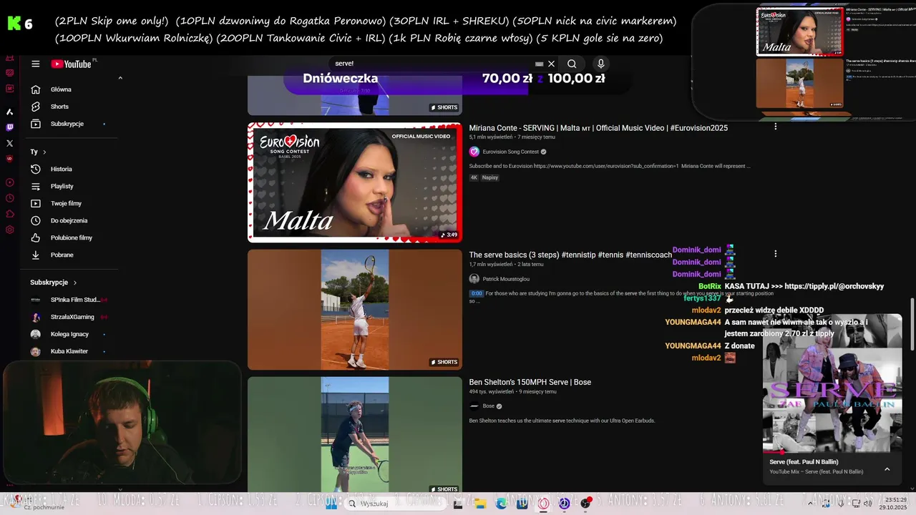Expand the Serve miniplayer chevron
916x515 pixels.
click(x=887, y=469)
